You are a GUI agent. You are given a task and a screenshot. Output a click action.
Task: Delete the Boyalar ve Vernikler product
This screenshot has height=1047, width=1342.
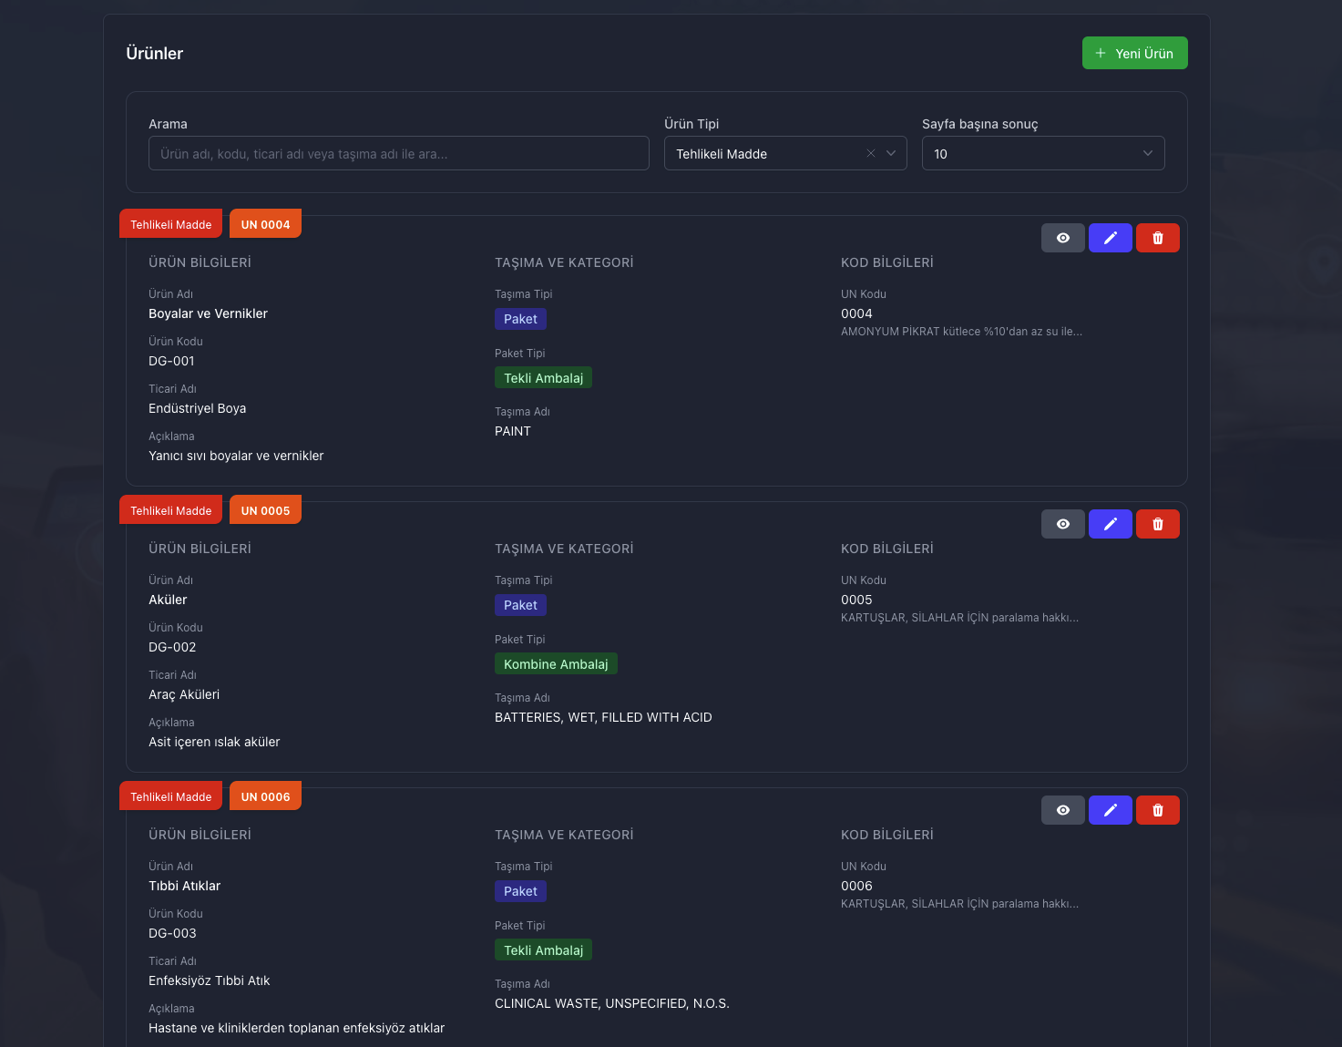click(1157, 238)
